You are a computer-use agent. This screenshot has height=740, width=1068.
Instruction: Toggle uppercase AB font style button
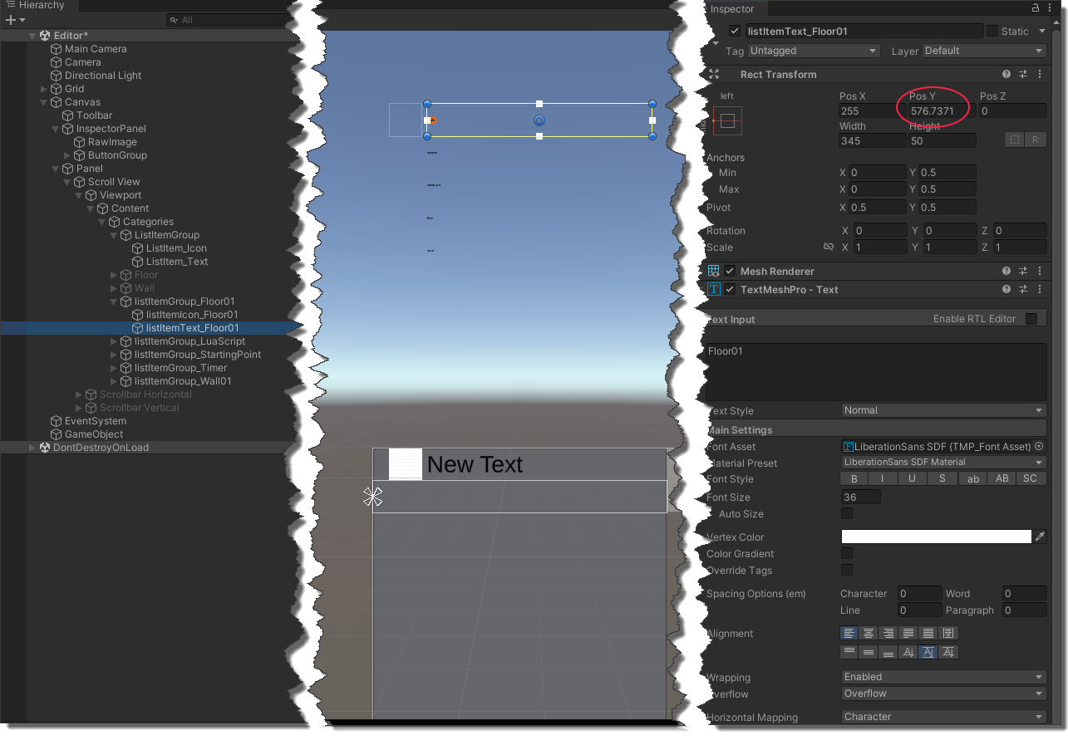1002,478
